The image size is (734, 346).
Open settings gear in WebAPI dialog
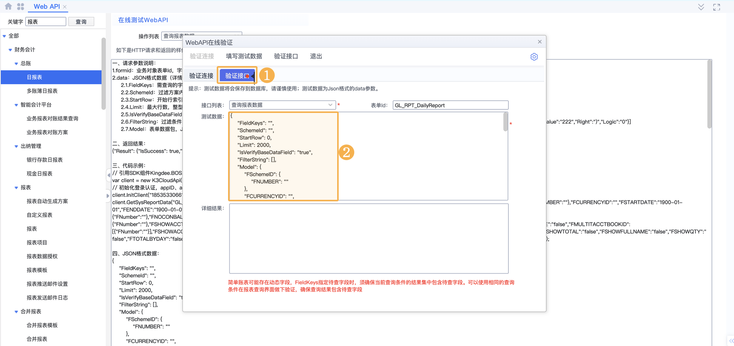point(534,57)
